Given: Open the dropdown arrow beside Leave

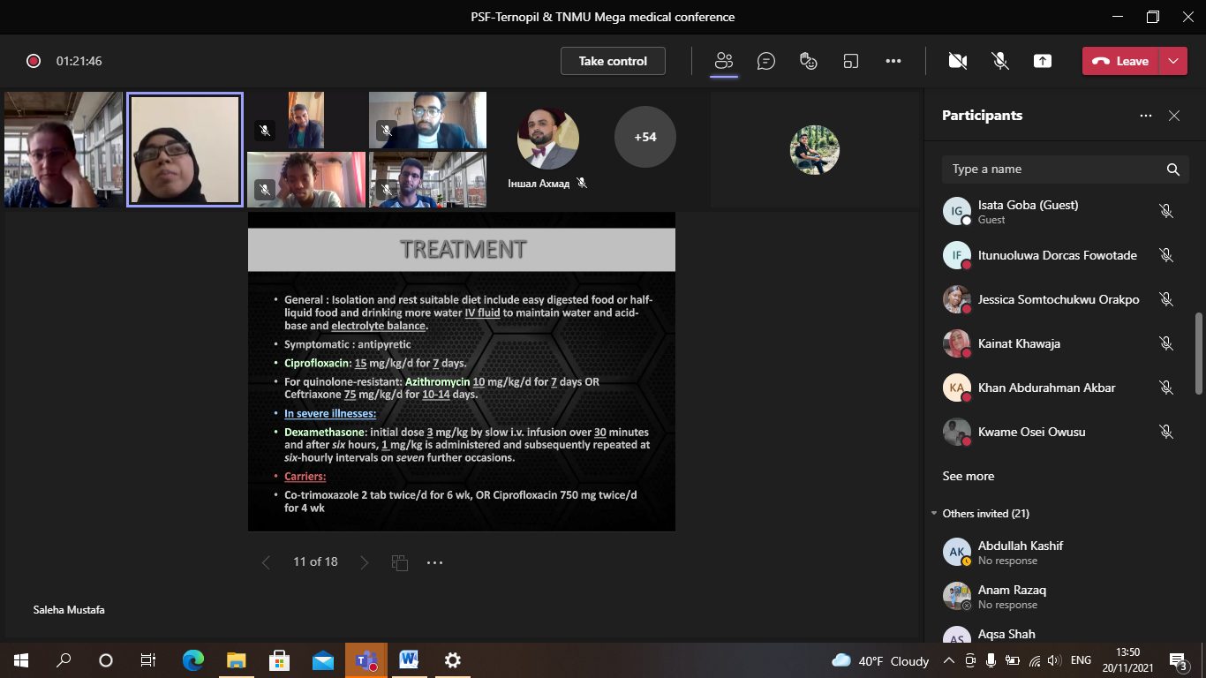Looking at the screenshot, I should click(x=1173, y=61).
